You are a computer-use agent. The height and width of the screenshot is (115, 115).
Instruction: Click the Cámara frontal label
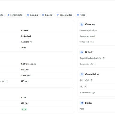click(87, 36)
